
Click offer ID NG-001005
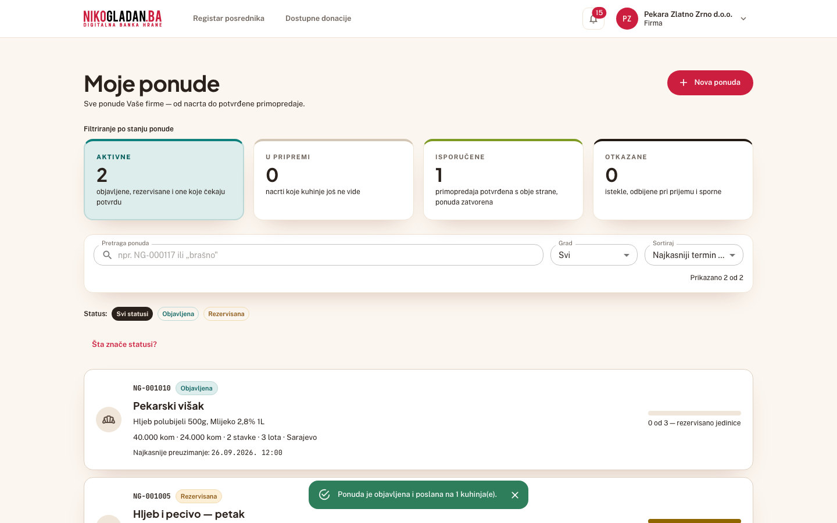(x=152, y=496)
